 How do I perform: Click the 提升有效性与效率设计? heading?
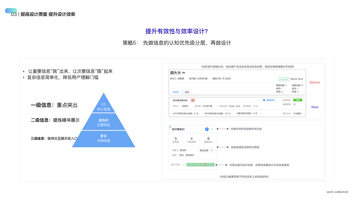tap(177, 31)
